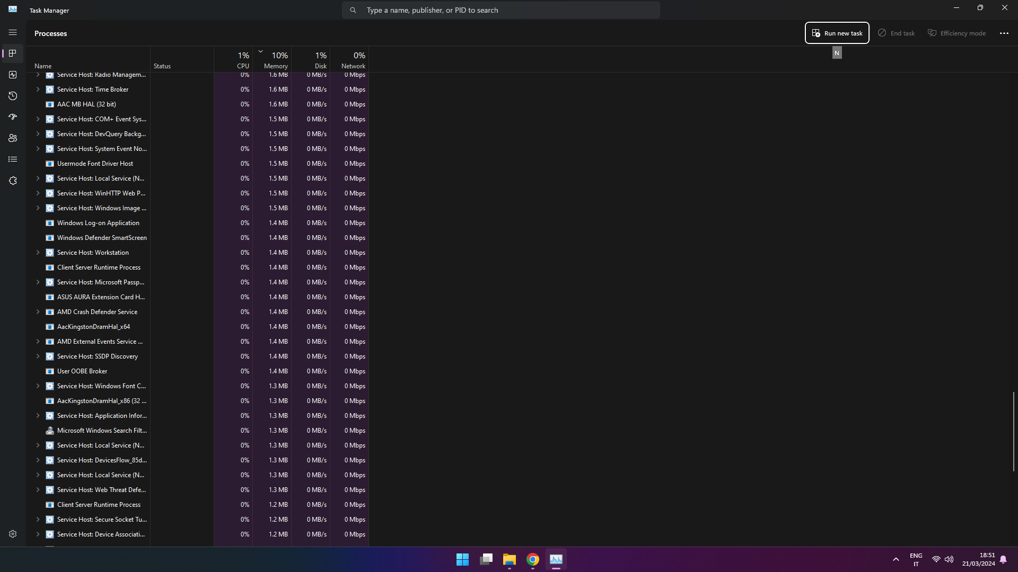Screen dimensions: 1018x572
Task: Open Task View on the taskbar
Action: click(486, 559)
